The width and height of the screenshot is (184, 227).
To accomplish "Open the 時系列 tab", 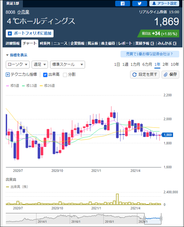I will [45, 43].
